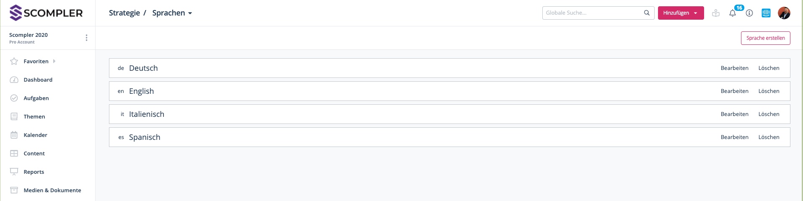Delete the Spanisch language entry
Viewport: 803px width, 201px height.
tap(769, 137)
